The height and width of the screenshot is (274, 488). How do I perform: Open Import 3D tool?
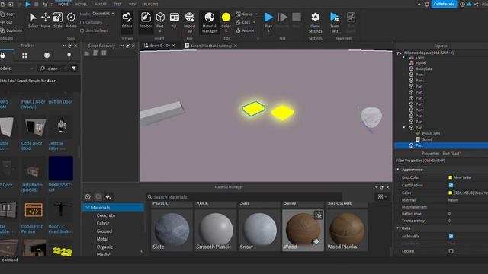click(190, 22)
